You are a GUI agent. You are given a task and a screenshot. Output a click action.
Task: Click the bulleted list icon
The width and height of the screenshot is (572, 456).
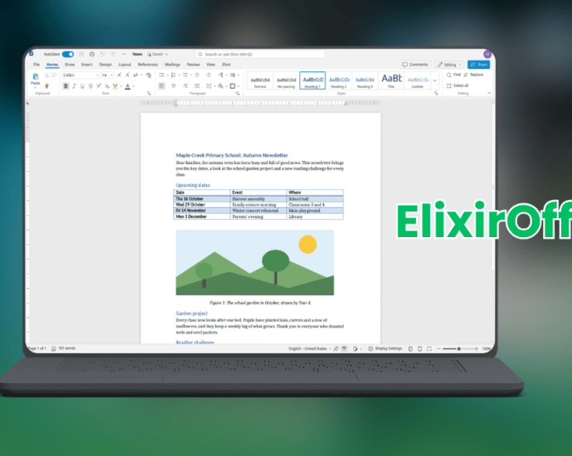pos(162,75)
